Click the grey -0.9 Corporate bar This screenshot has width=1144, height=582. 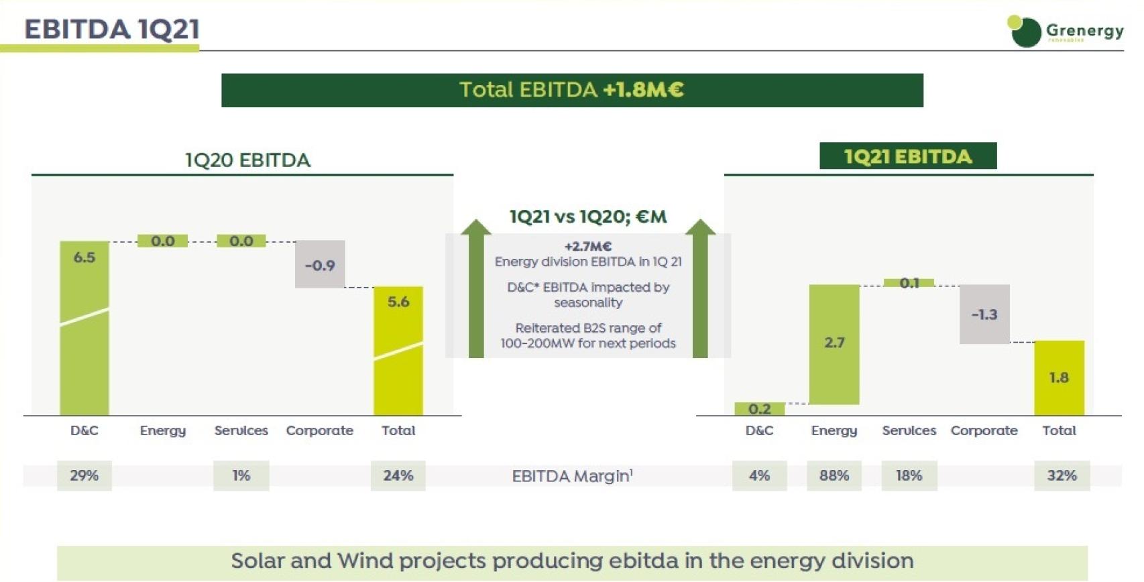click(x=320, y=265)
